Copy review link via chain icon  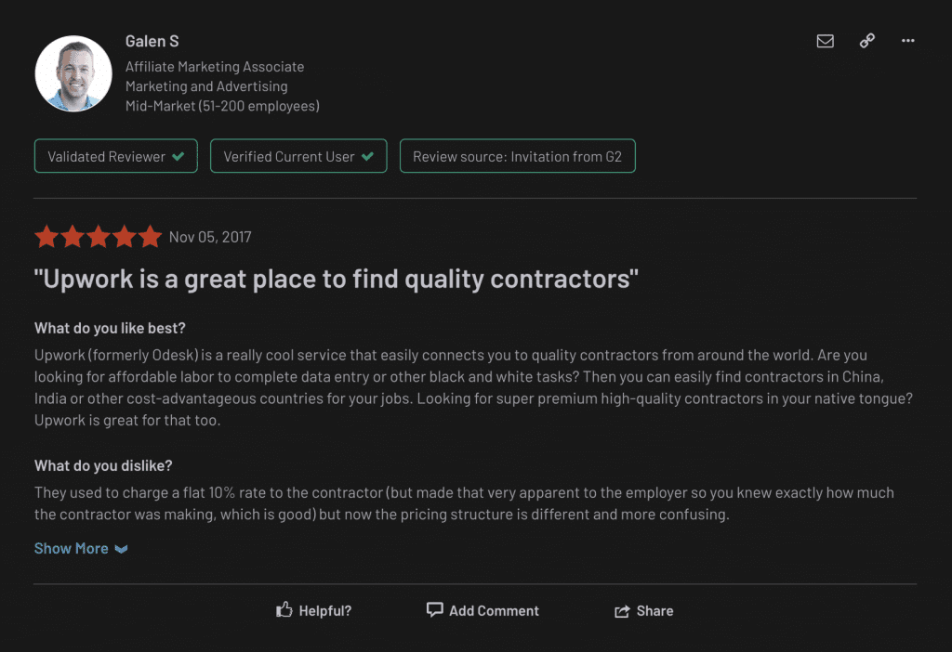click(866, 41)
